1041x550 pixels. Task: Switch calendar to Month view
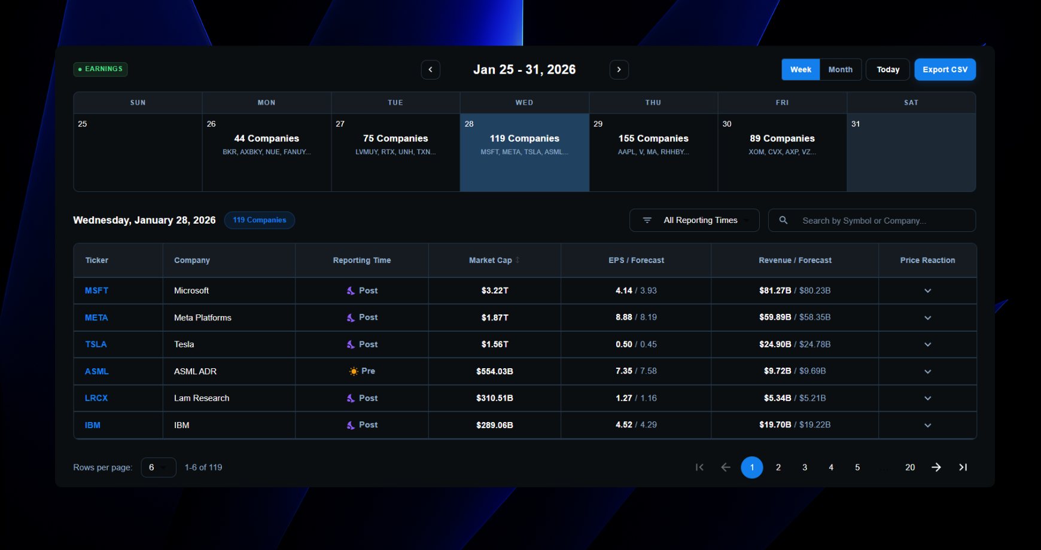click(840, 70)
